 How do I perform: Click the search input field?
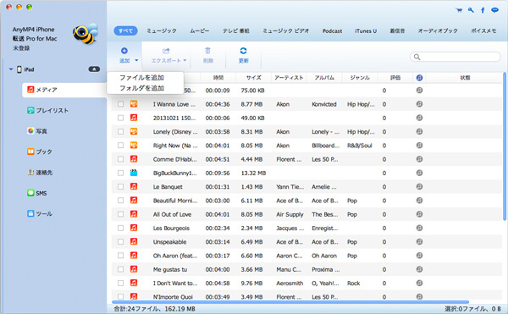click(x=456, y=57)
